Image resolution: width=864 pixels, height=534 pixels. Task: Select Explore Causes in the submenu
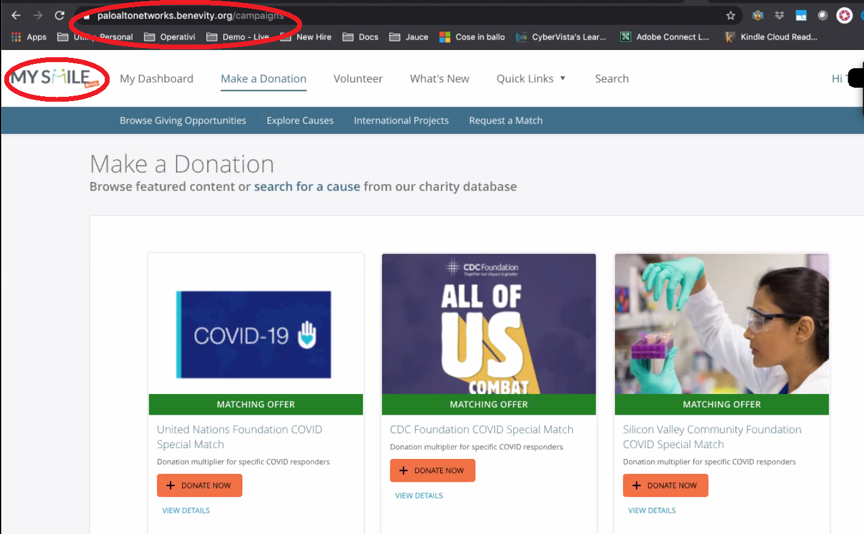[x=300, y=121]
